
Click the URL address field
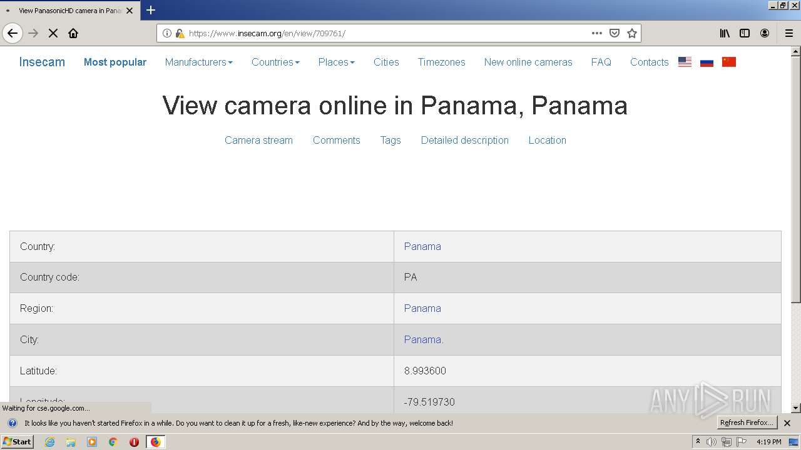point(388,33)
